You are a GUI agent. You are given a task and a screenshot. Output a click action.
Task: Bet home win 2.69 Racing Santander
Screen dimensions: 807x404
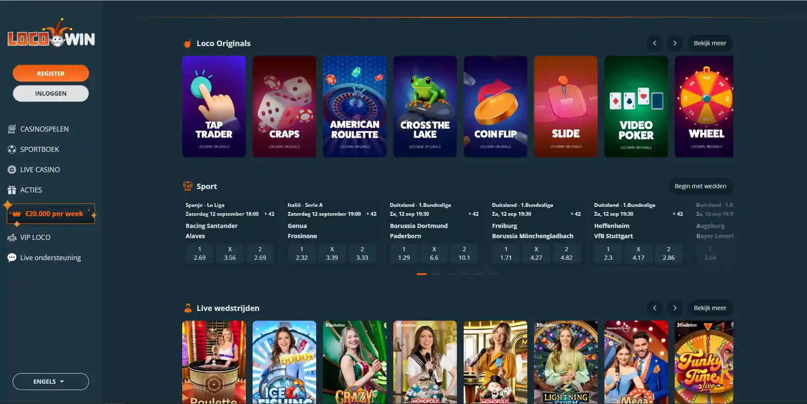coord(200,253)
